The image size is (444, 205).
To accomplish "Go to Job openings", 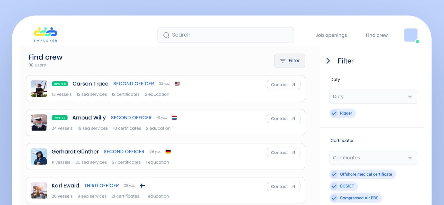I will coord(331,35).
